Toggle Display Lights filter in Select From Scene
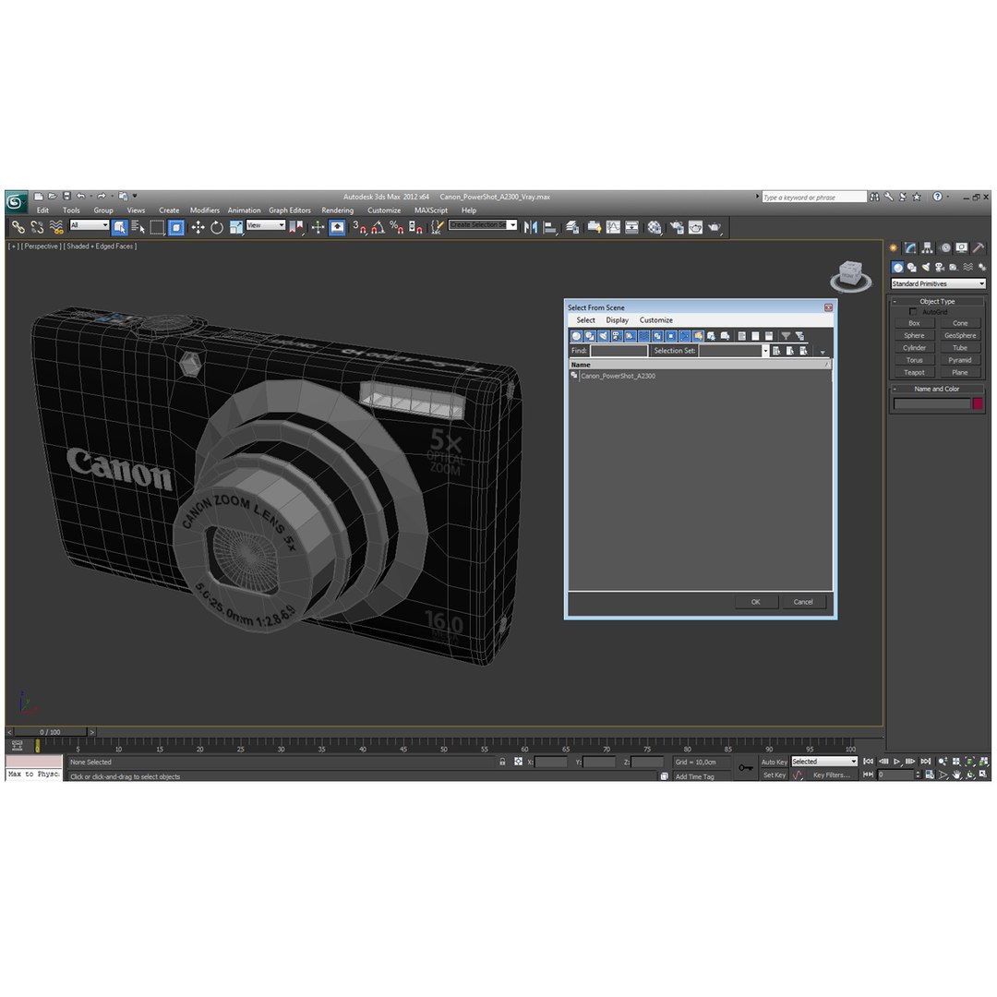Viewport: 997px width, 997px height. 604,336
